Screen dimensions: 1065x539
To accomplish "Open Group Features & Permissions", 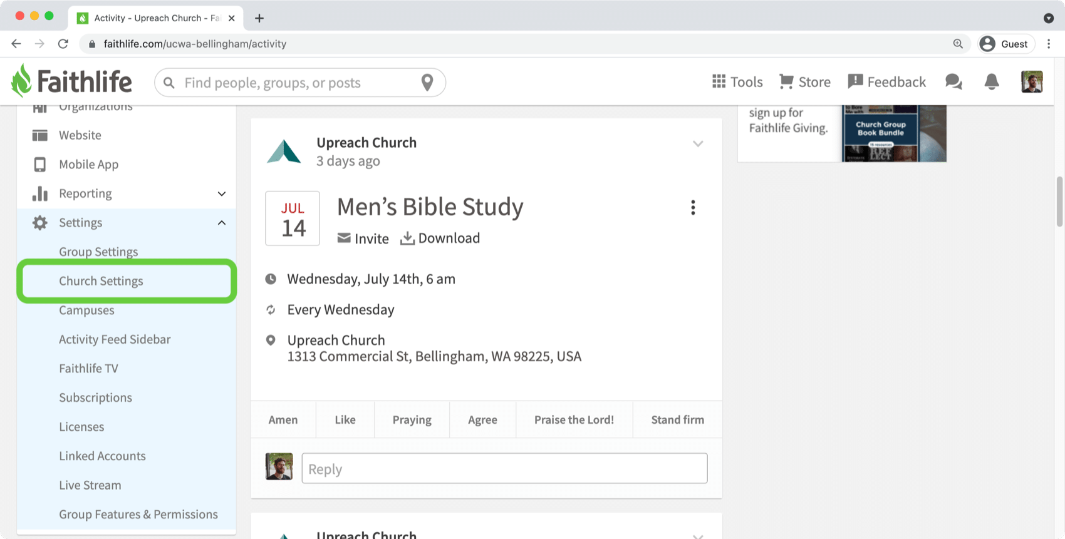I will pos(138,515).
